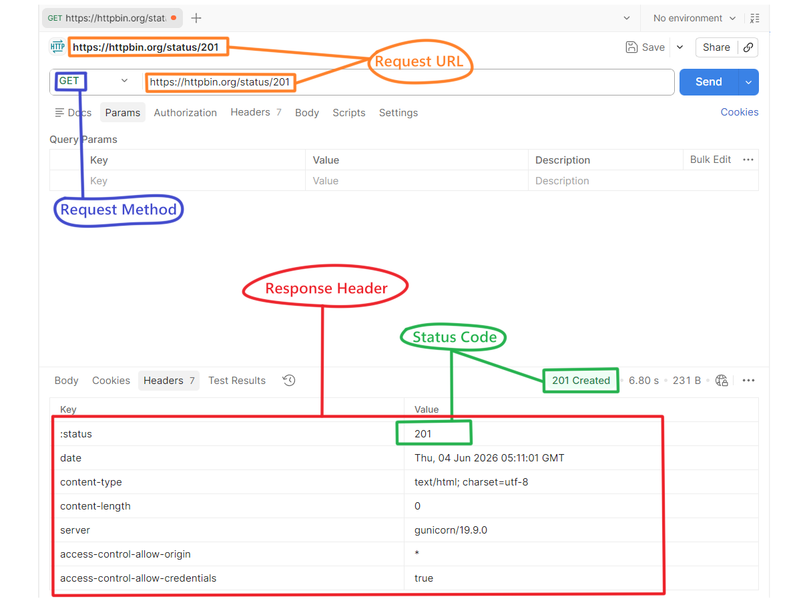Image resolution: width=801 pixels, height=601 pixels.
Task: Open the request Headers tab
Action: pos(256,112)
